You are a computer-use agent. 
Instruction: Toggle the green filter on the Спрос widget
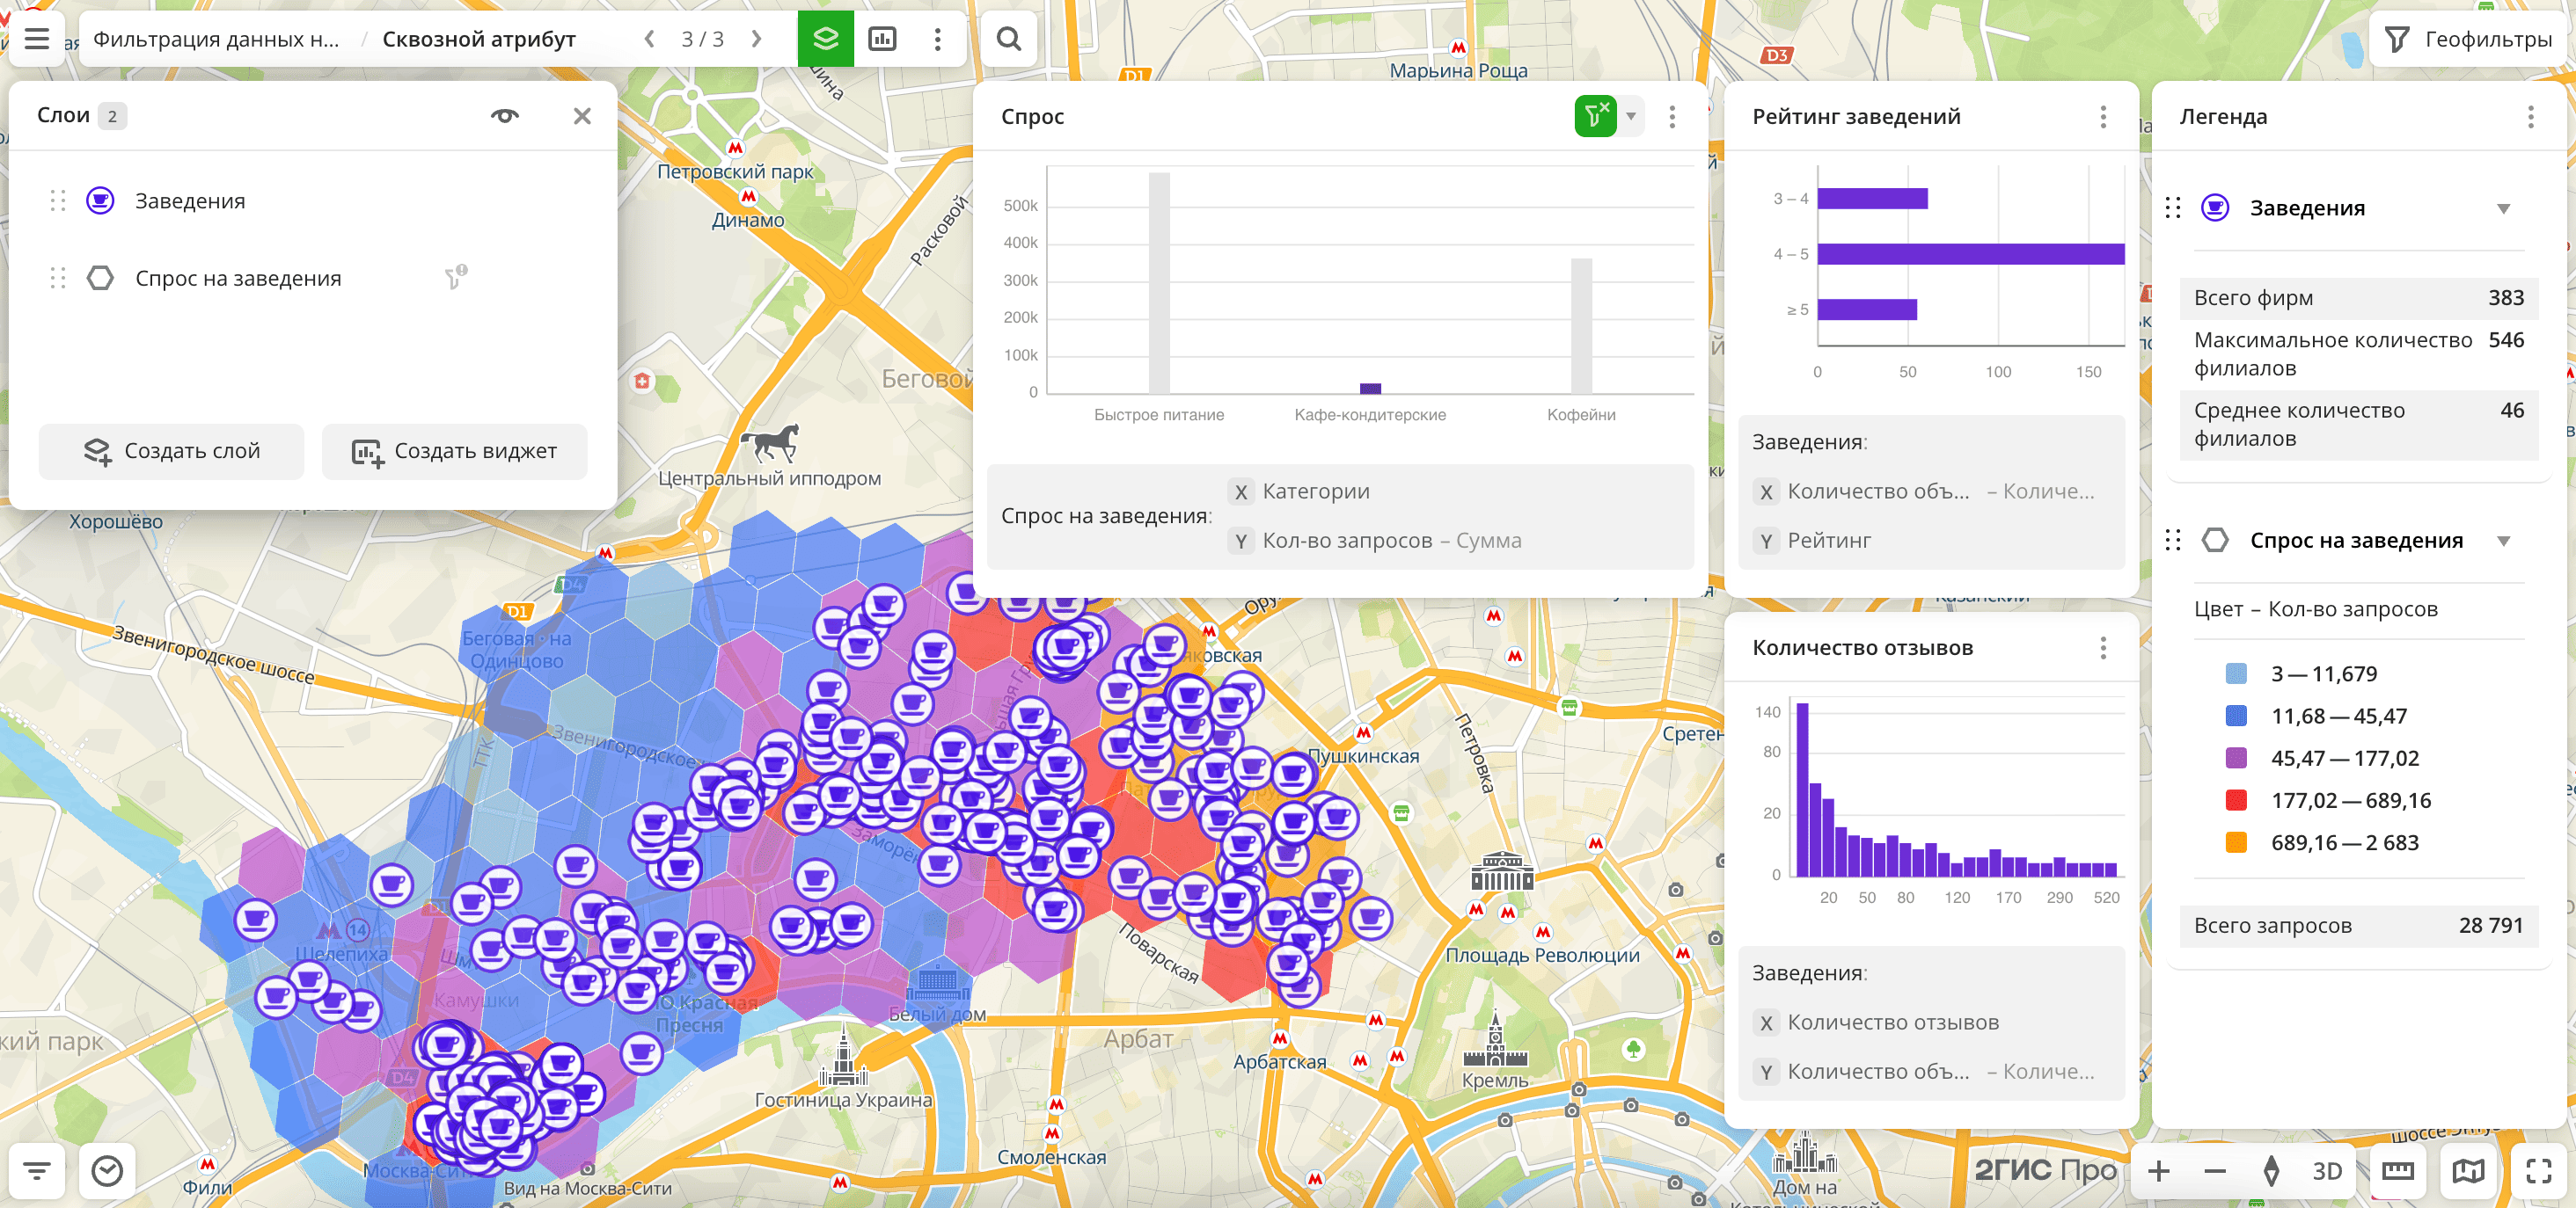(1594, 116)
